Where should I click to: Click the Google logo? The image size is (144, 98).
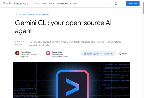tap(7, 3)
